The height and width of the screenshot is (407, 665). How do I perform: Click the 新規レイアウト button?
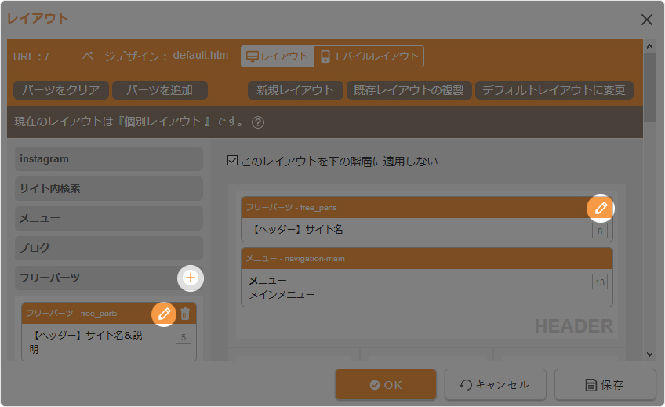tap(295, 90)
